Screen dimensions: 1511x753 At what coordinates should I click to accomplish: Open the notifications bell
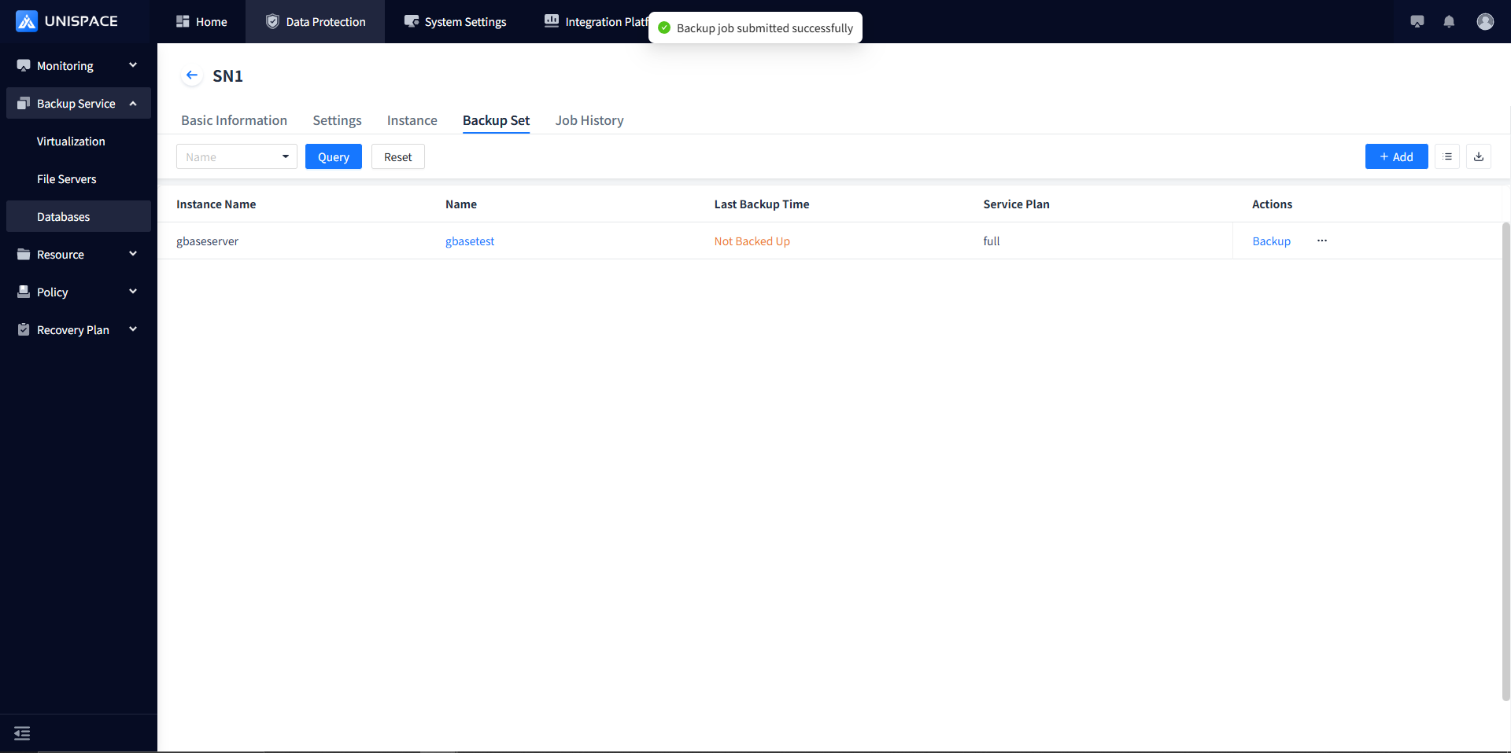pyautogui.click(x=1449, y=21)
